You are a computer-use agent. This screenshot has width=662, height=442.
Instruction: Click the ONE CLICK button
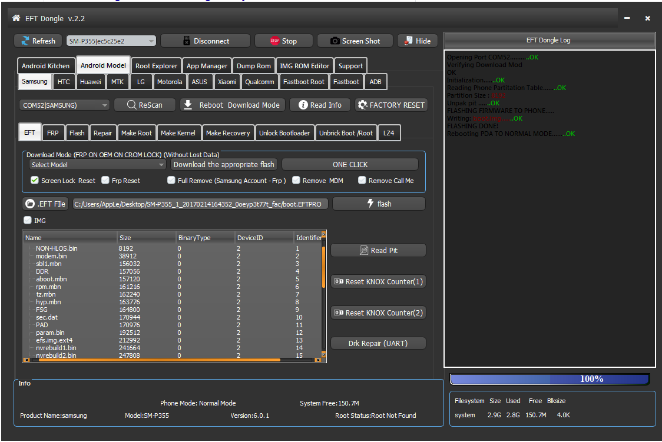coord(350,164)
